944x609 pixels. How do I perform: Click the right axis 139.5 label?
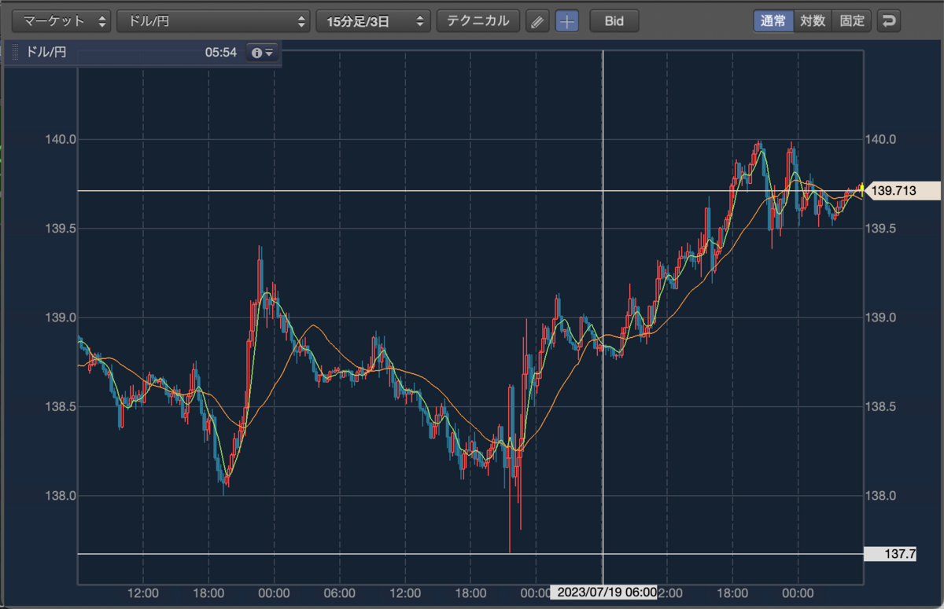[x=881, y=229]
